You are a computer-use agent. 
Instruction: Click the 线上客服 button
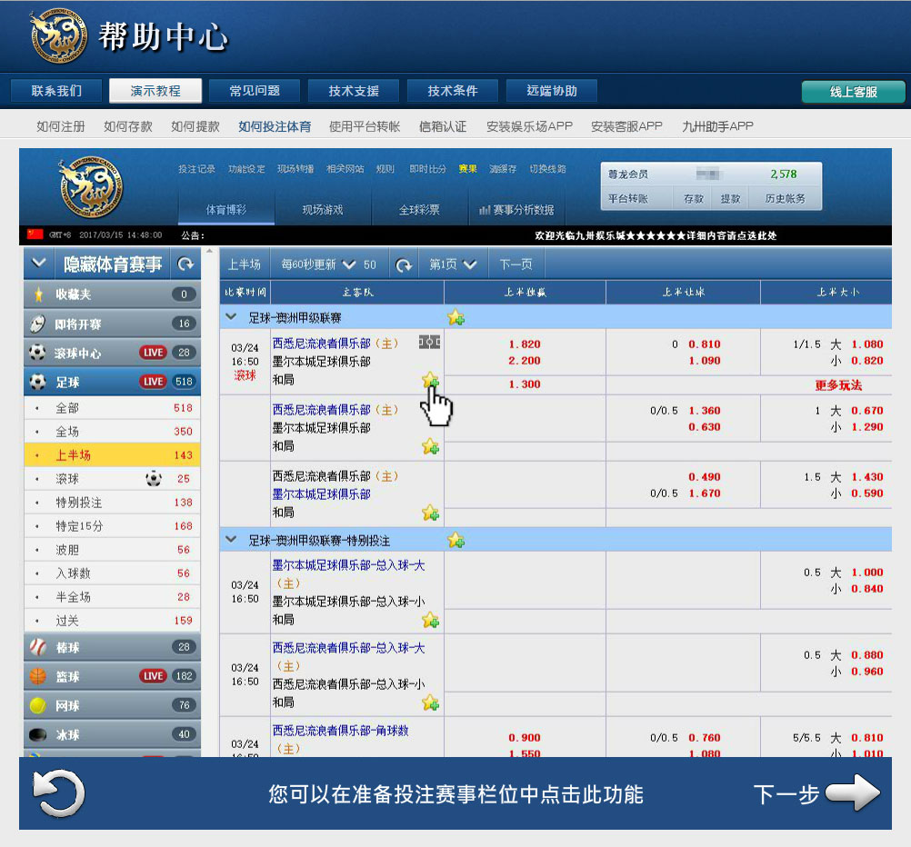point(853,92)
